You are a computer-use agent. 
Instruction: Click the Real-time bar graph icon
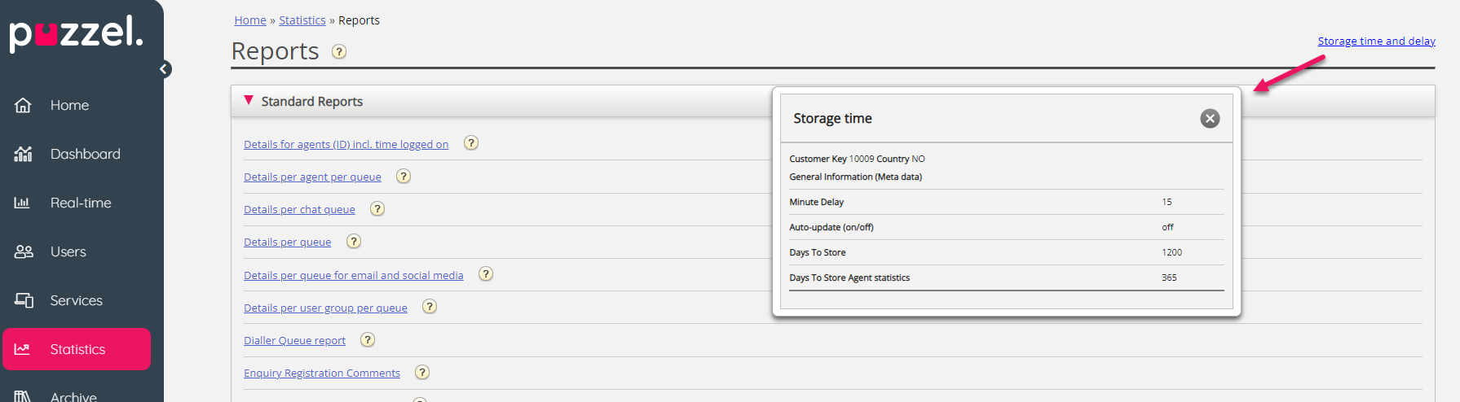click(23, 203)
